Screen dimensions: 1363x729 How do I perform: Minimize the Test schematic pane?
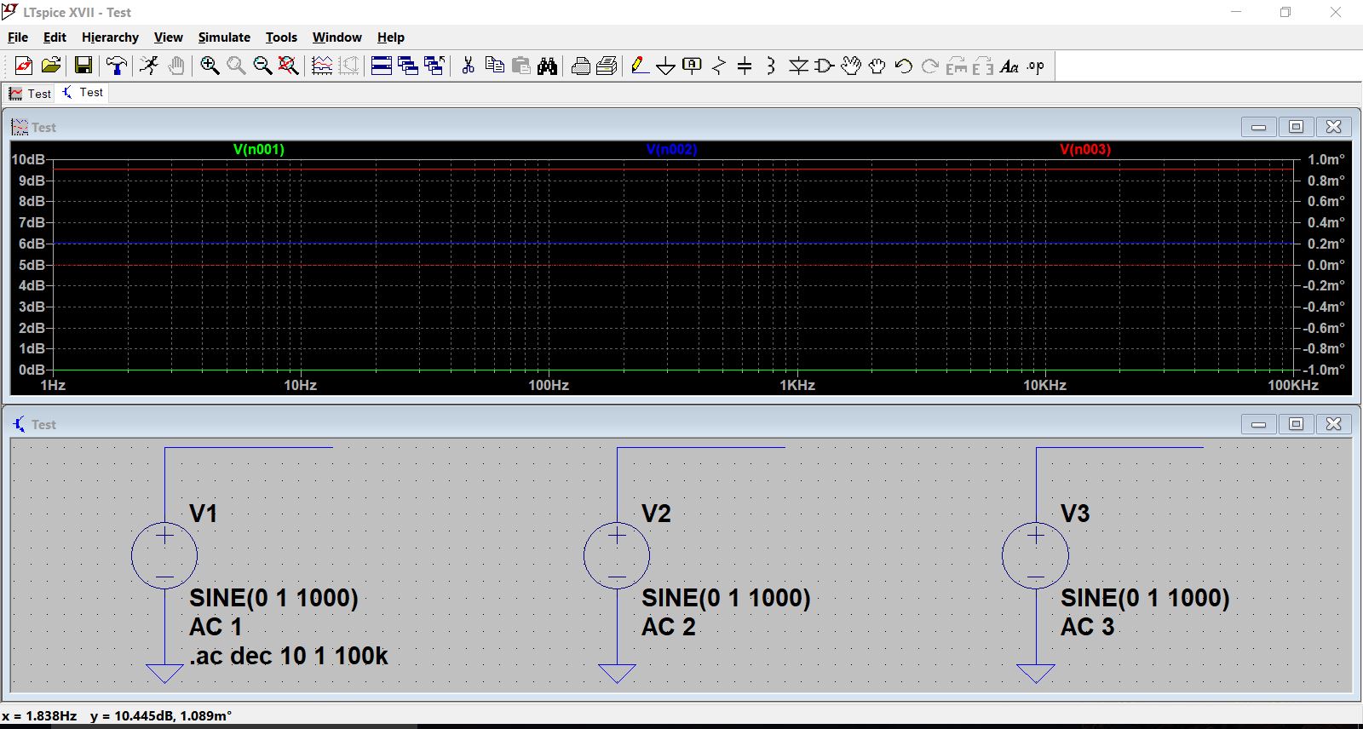click(1258, 424)
